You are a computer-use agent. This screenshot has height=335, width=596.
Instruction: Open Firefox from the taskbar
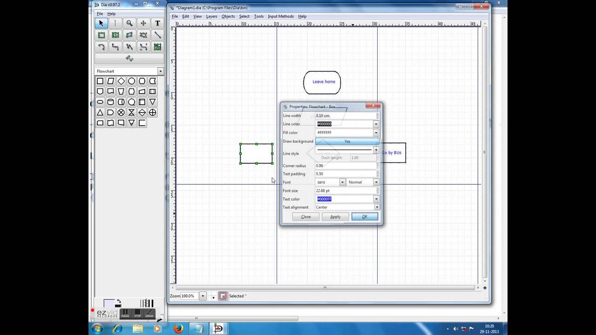pos(178,328)
